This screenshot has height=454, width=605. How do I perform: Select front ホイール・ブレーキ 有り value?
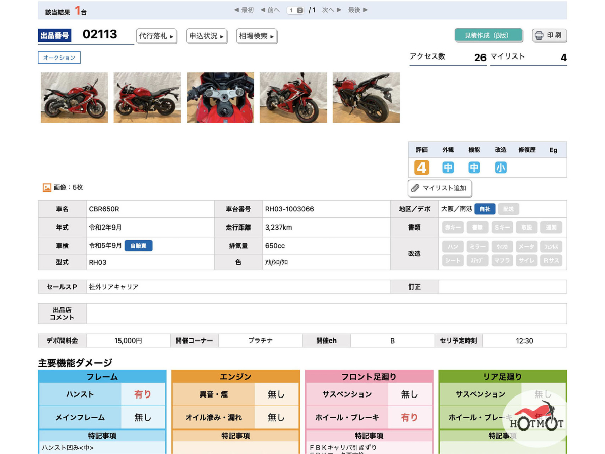coord(409,418)
